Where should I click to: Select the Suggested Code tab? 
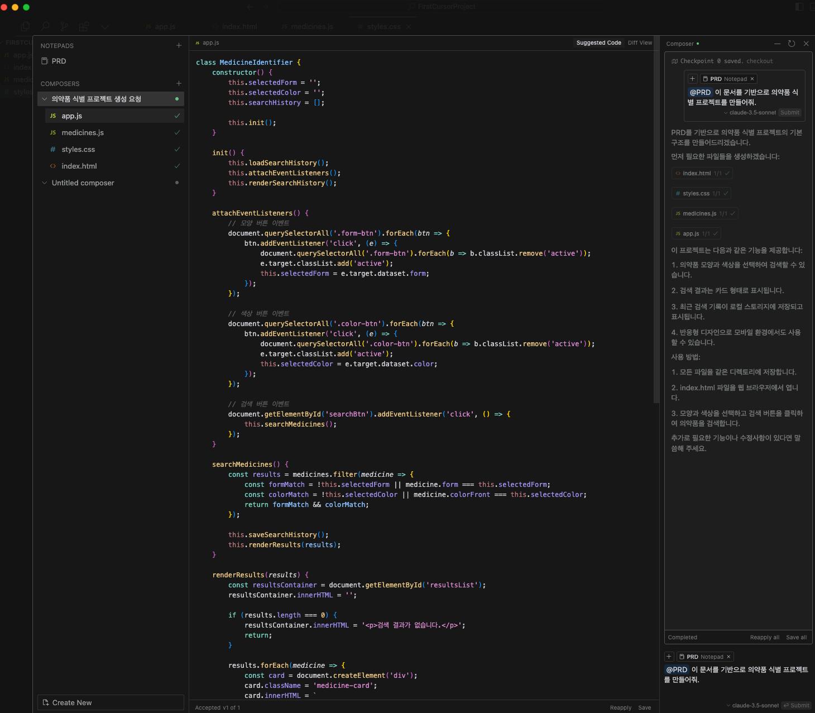click(598, 43)
